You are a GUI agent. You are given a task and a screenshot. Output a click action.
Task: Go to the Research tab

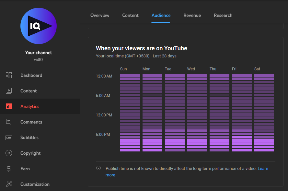[x=223, y=15]
